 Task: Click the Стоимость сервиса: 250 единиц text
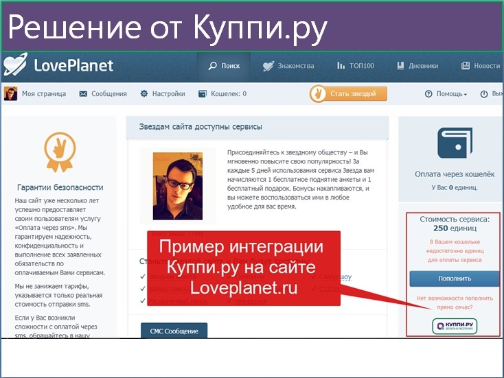point(455,224)
